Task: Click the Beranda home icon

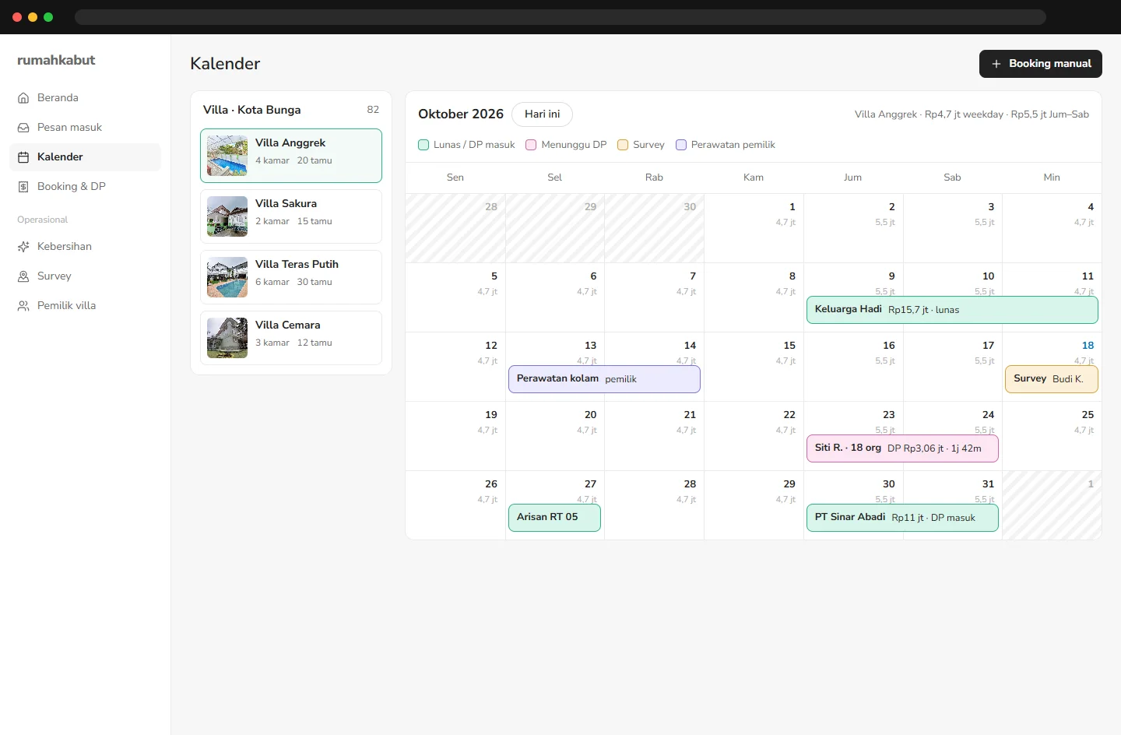Action: click(23, 98)
